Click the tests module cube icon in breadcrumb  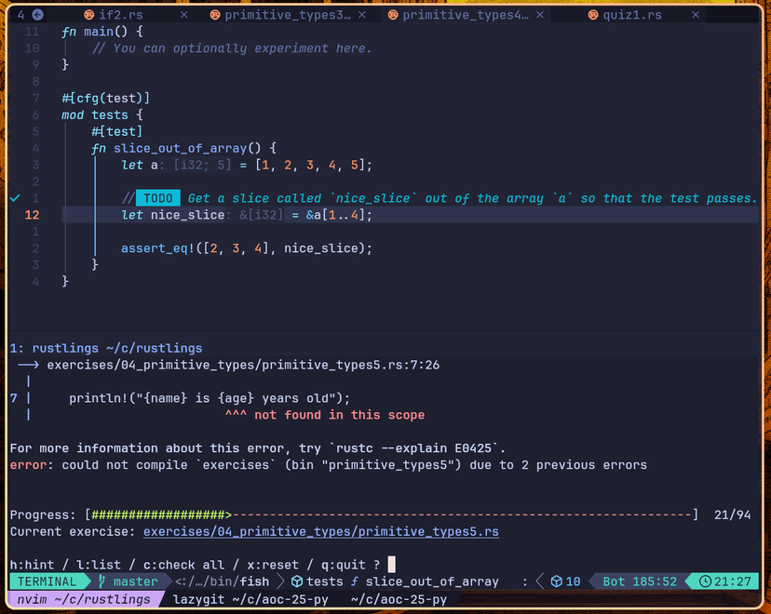297,581
